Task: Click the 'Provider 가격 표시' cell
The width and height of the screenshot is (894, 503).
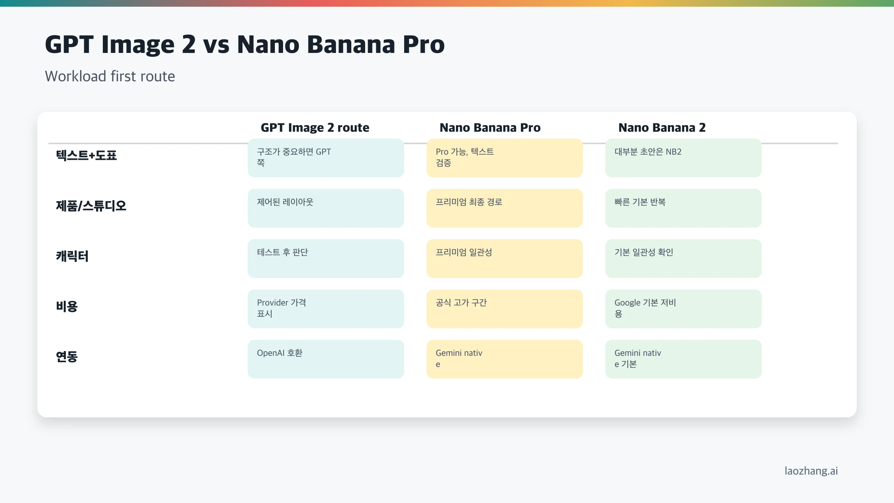Action: pos(326,309)
